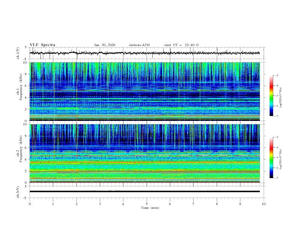This screenshot has width=297, height=229.
Task: Select the Jan. 30, 2026 date label
Action: (105, 45)
